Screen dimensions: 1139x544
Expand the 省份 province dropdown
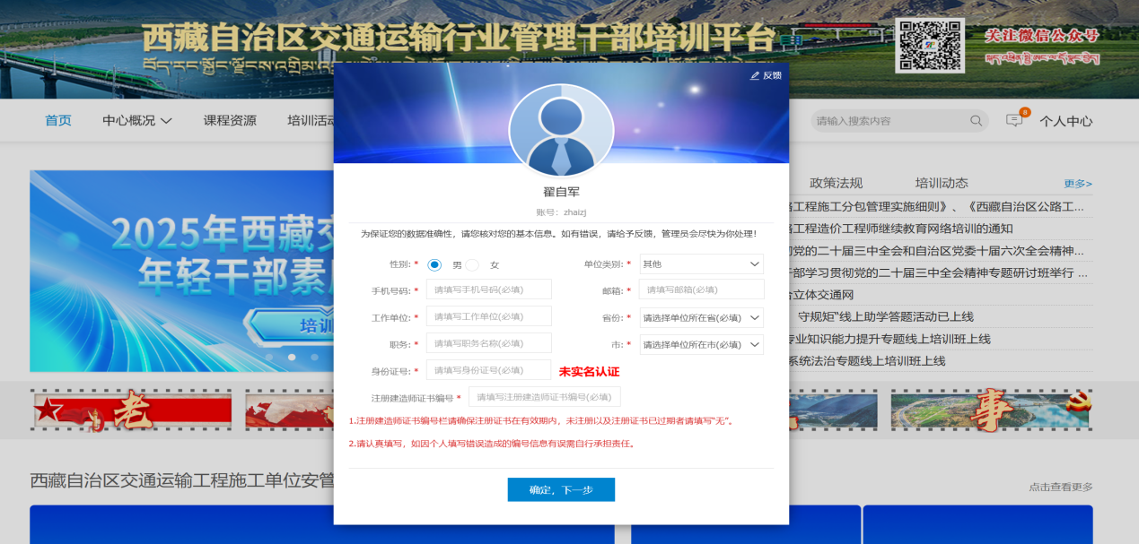tap(701, 318)
